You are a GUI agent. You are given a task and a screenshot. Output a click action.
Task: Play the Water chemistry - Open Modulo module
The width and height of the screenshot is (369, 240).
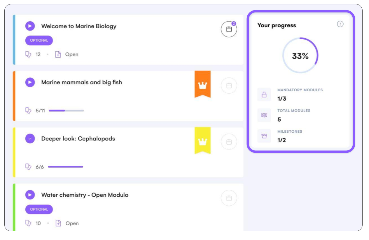click(x=30, y=195)
